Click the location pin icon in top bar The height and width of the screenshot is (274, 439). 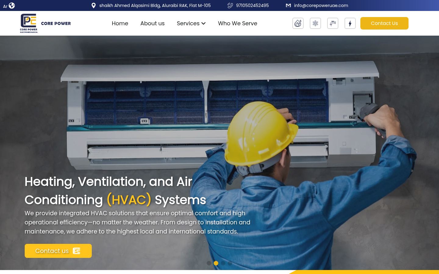pyautogui.click(x=94, y=5)
